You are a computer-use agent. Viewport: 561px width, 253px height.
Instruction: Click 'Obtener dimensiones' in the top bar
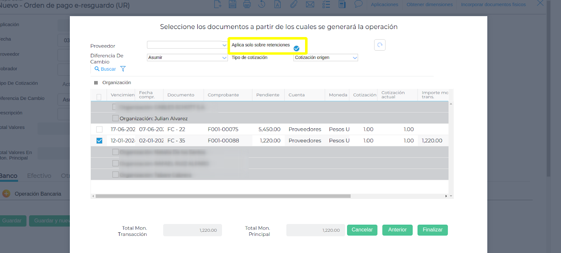[430, 5]
